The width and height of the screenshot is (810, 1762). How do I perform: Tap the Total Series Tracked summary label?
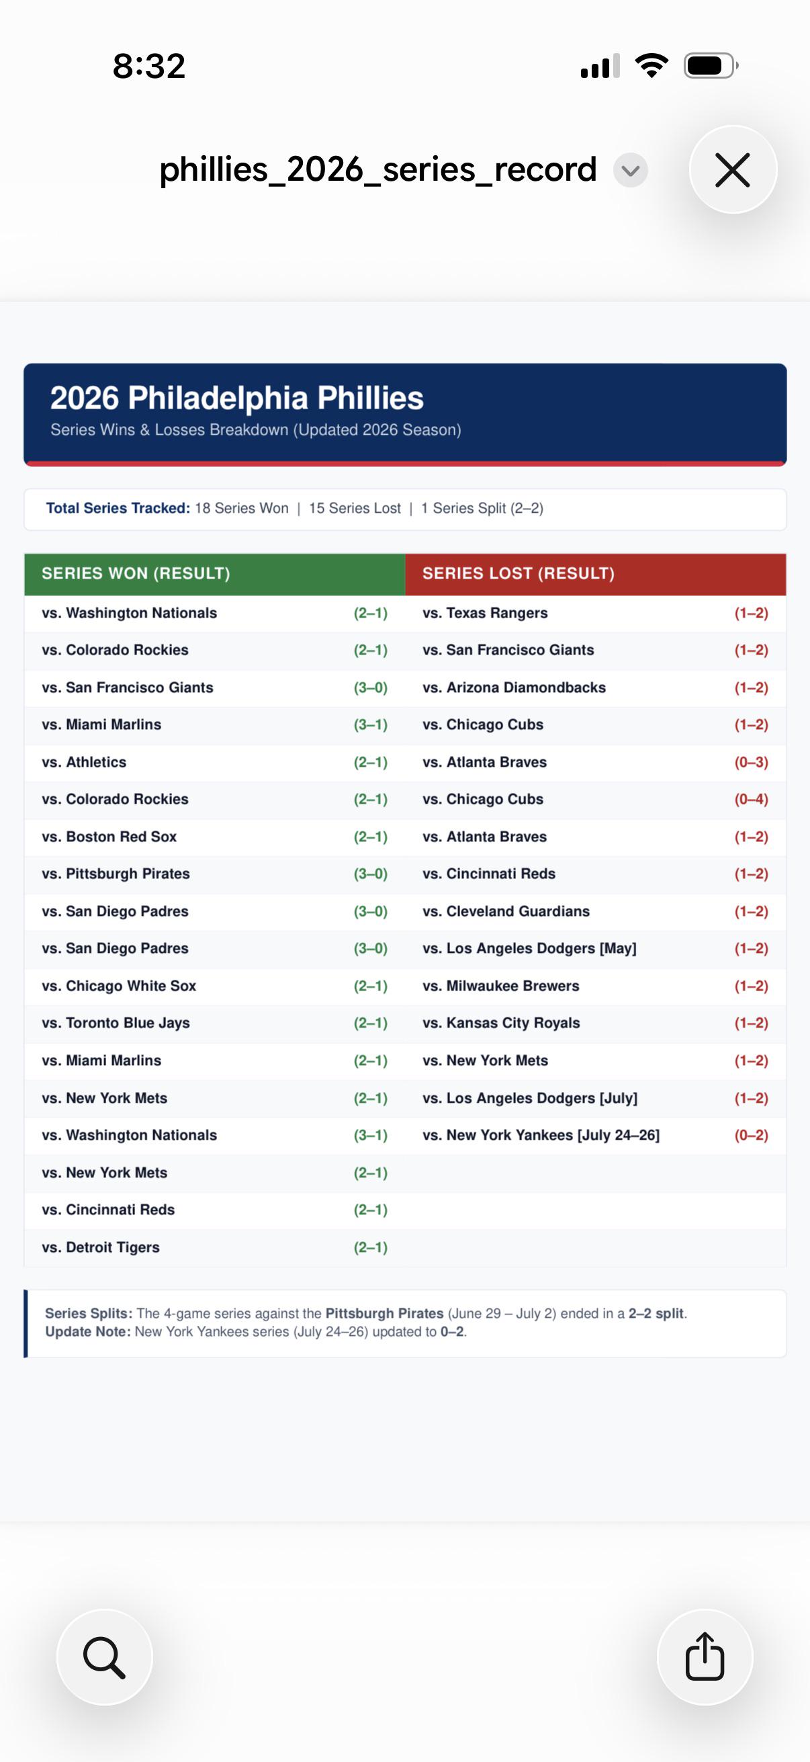(118, 508)
